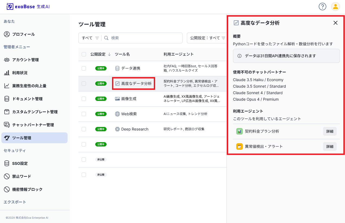Image resolution: width=345 pixels, height=223 pixels.
Task: Click 公開中 badge in Web検索 row
Action: 101,114
